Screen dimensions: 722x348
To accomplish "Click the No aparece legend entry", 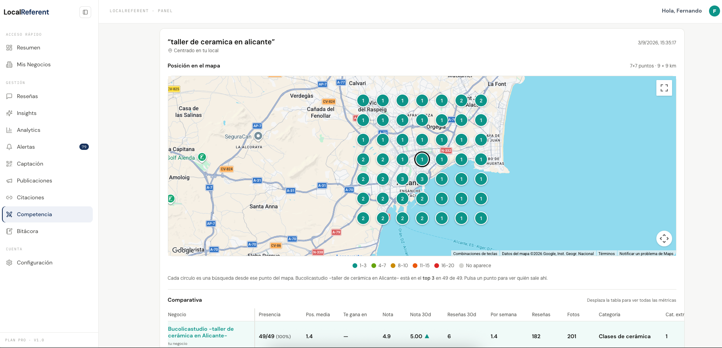I will [x=475, y=266].
